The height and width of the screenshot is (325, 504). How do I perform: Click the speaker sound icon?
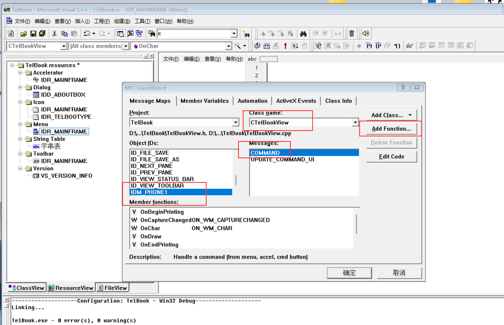(x=365, y=34)
